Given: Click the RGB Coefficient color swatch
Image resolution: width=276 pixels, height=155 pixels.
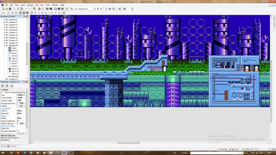Looking at the screenshot, I should pos(18,123).
